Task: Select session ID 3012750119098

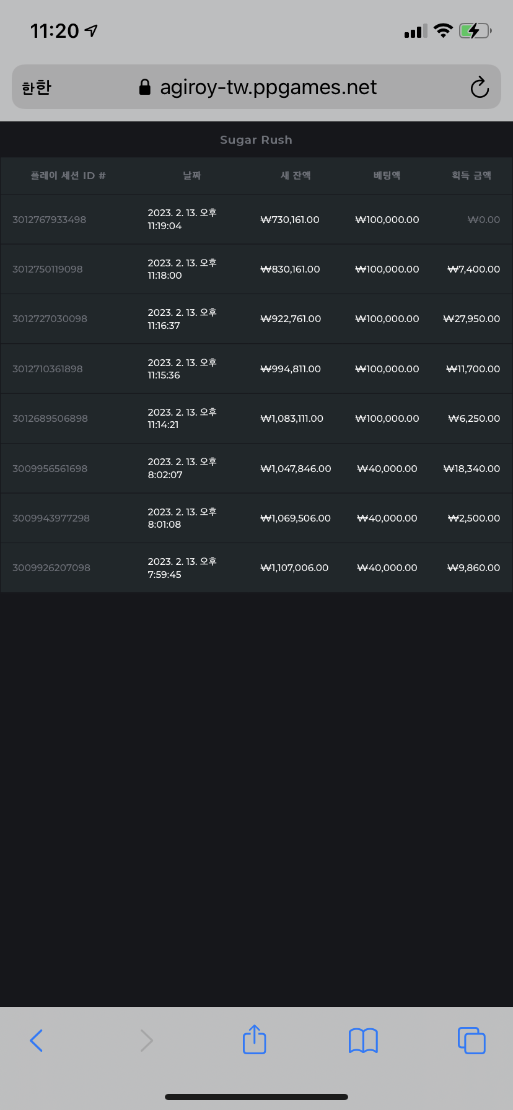Action: click(x=47, y=269)
